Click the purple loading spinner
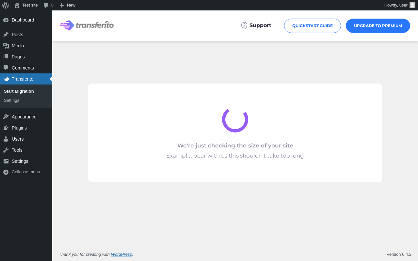 (235, 119)
